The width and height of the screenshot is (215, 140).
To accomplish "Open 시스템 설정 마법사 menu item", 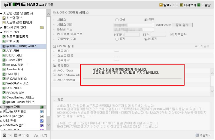I will (19, 23).
